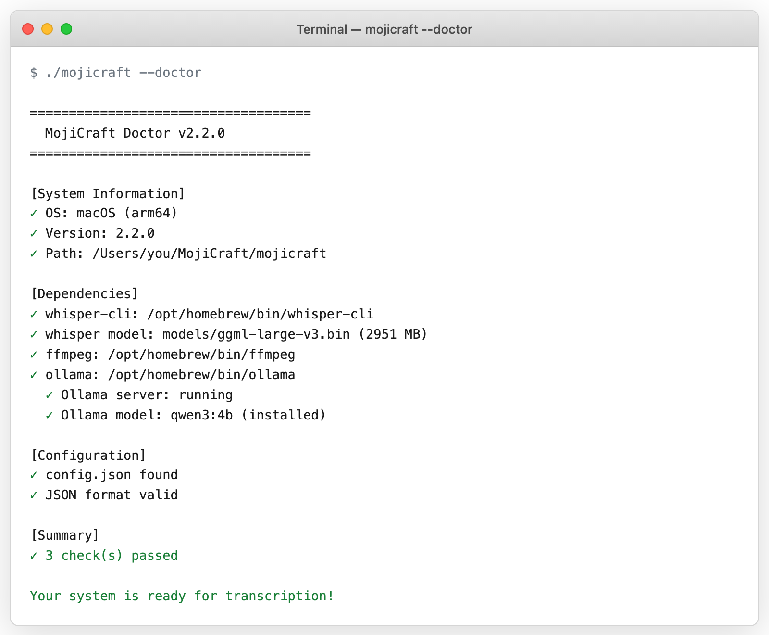Click the checkmark beside config.json found
The height and width of the screenshot is (635, 769).
tap(34, 475)
